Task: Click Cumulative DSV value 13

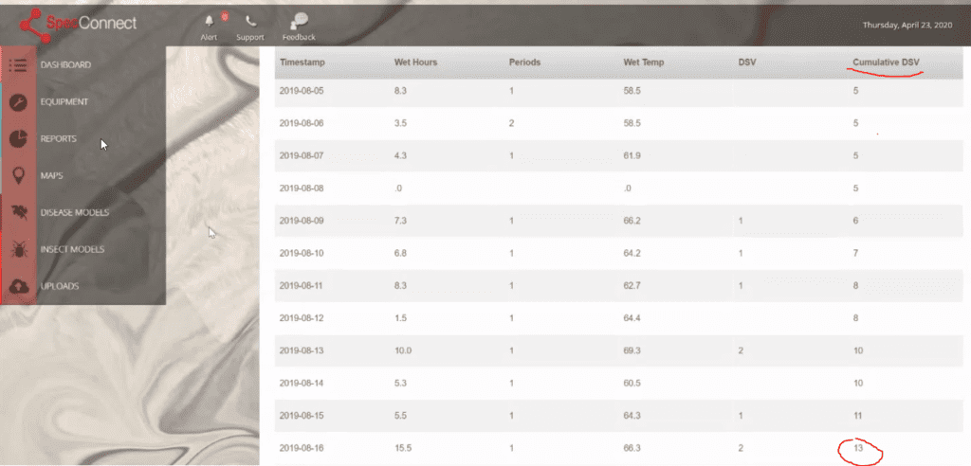Action: click(857, 447)
